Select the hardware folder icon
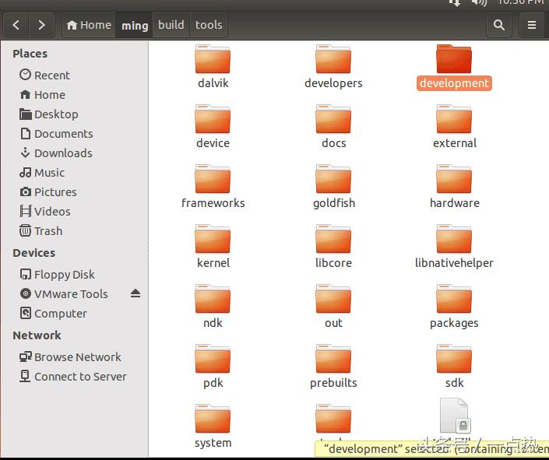Screen dimensions: 549x460 pos(454,178)
